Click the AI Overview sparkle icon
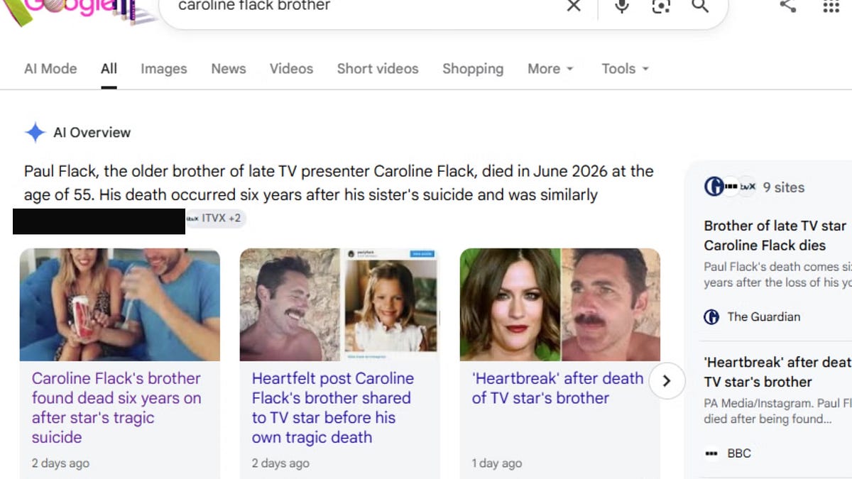 point(35,133)
